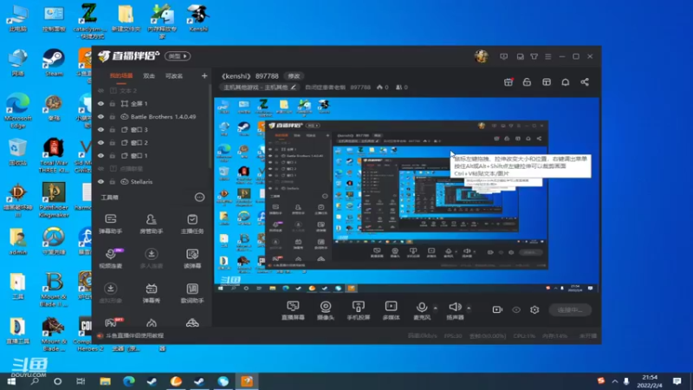Hide the Battle Brothers 1.4.0.49 source
693x390 pixels.
pyautogui.click(x=100, y=117)
